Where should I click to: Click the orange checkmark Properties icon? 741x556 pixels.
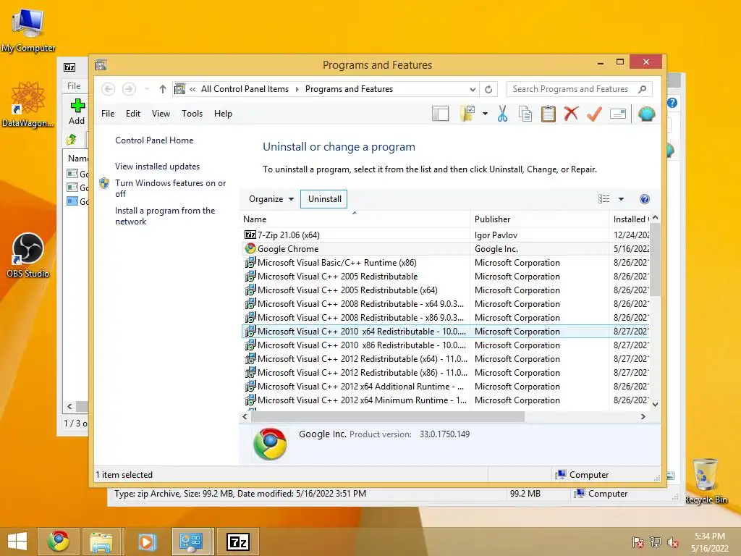tap(594, 114)
